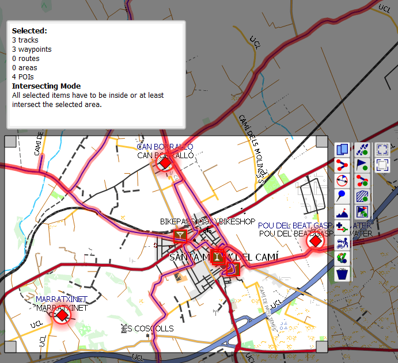Toggle track selection with footprints icon
Screen dimensions: 398x363
pos(362,150)
